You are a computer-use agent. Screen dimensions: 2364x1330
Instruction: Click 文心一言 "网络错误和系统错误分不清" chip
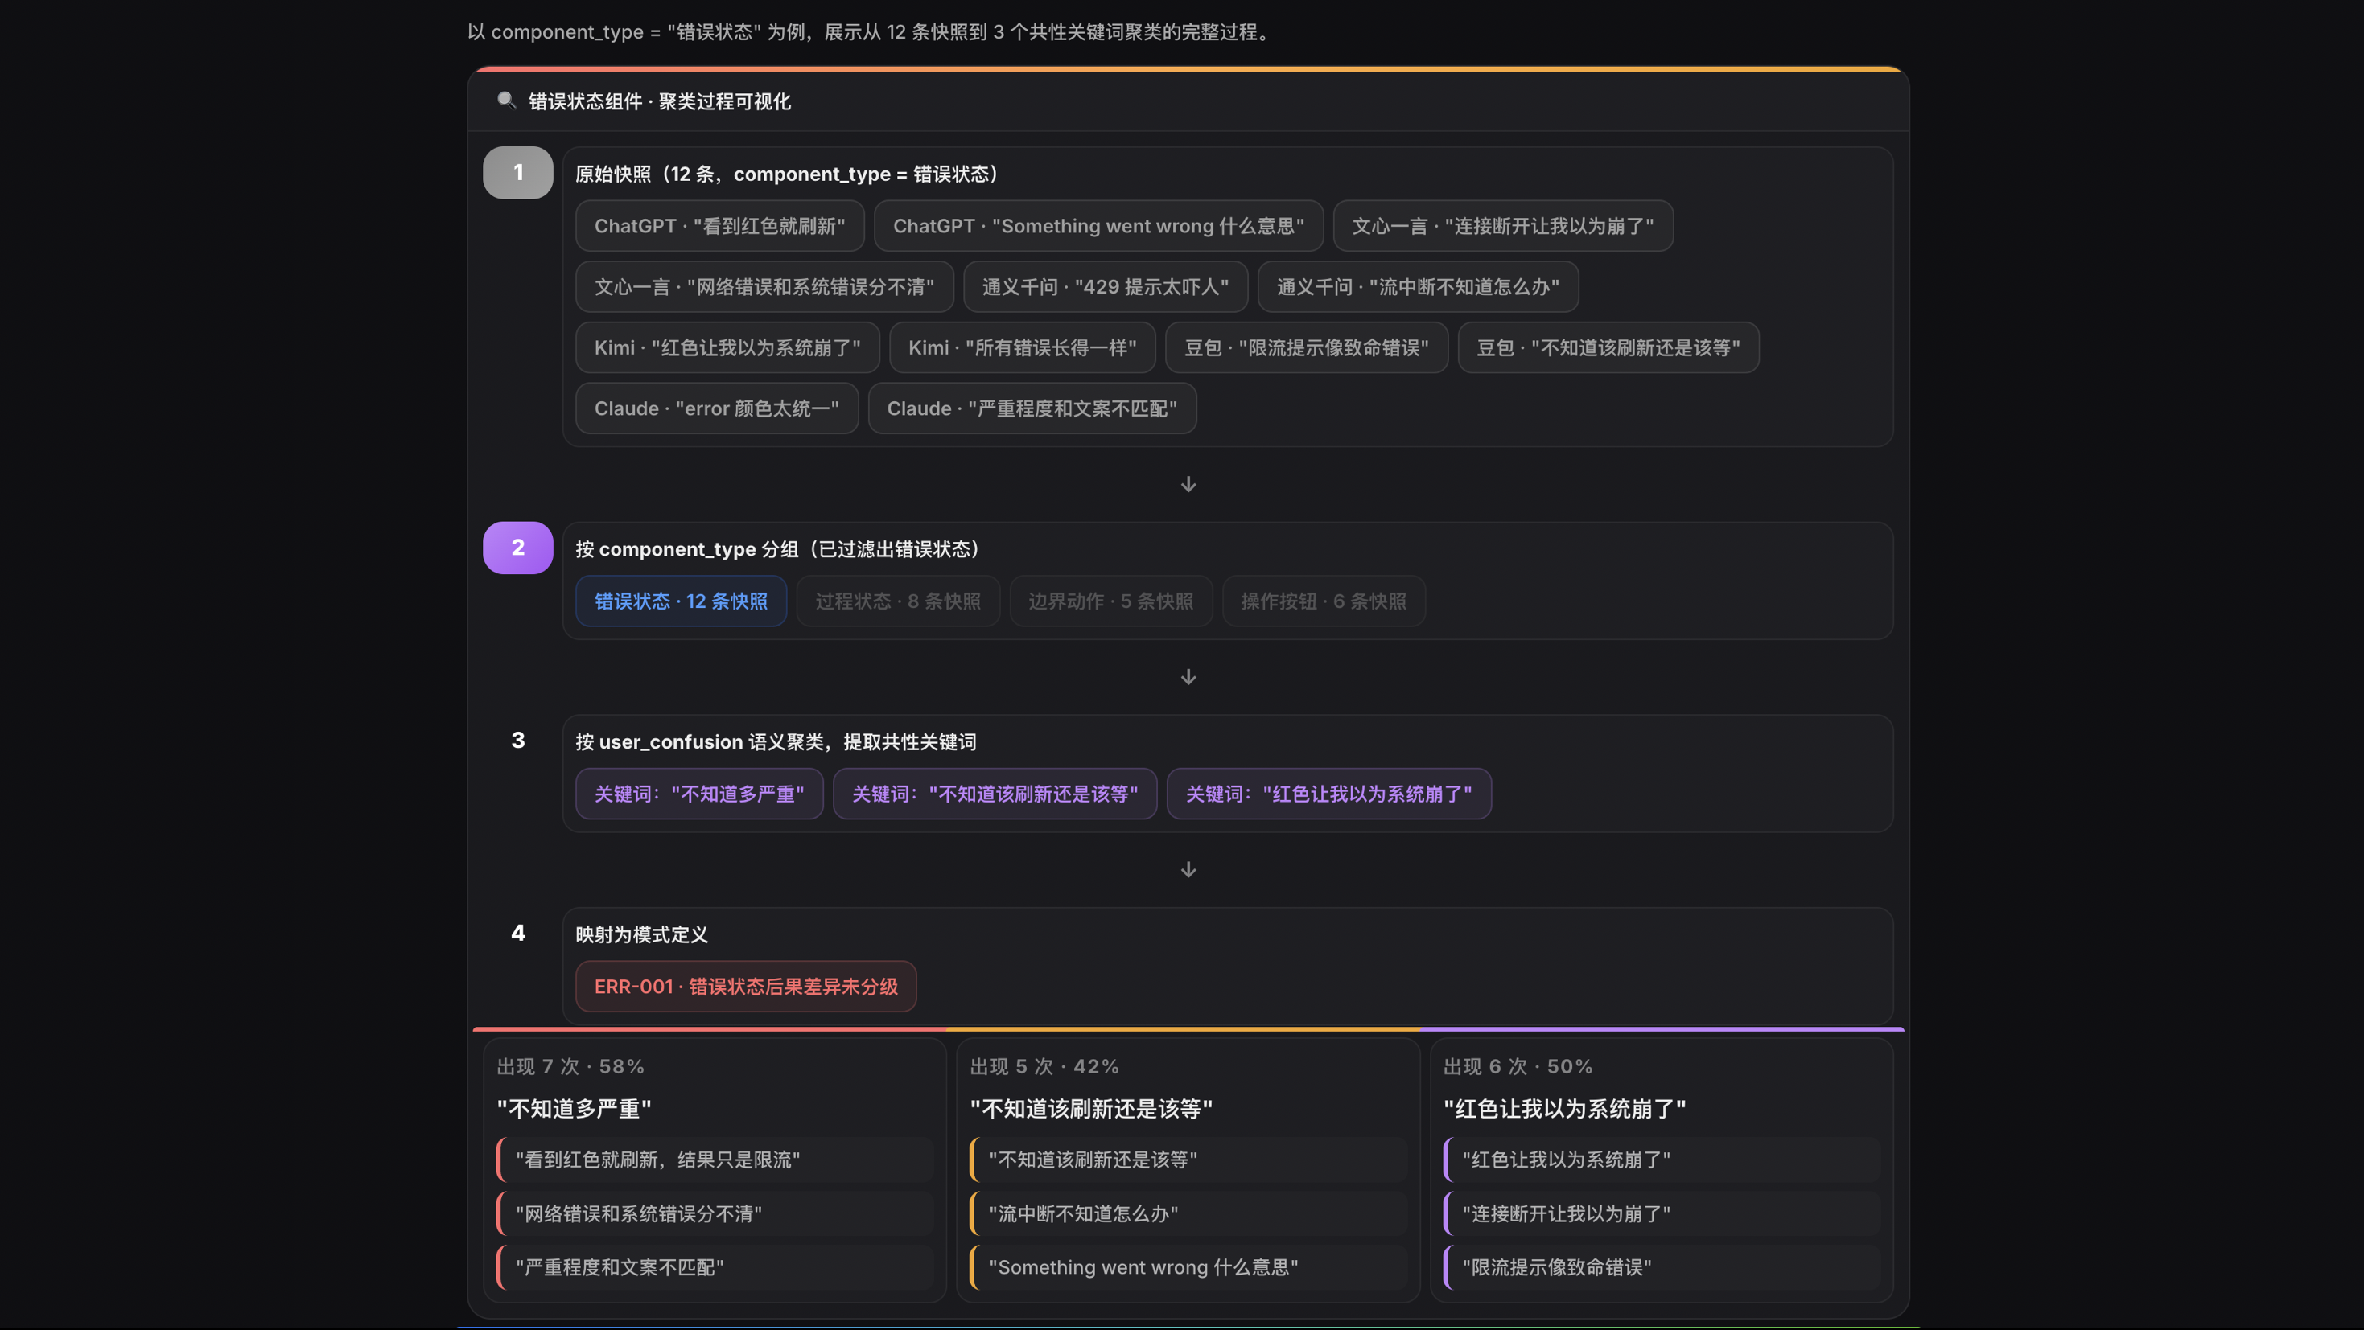coord(764,286)
